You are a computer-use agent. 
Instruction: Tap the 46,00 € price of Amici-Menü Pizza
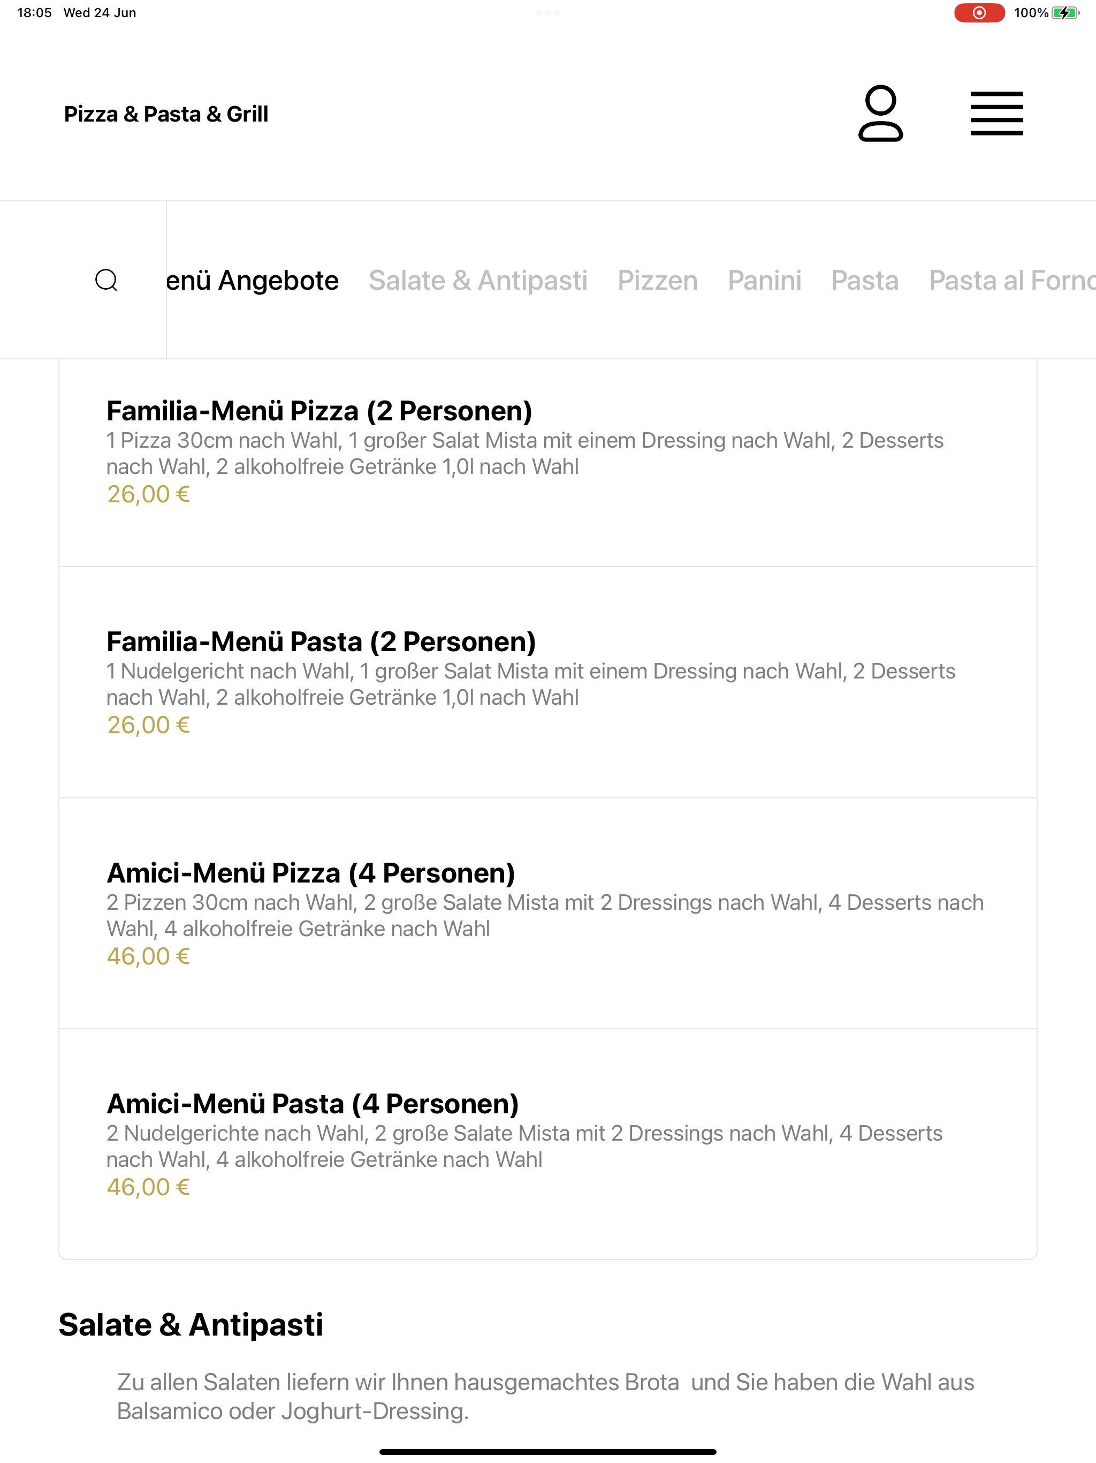point(148,956)
